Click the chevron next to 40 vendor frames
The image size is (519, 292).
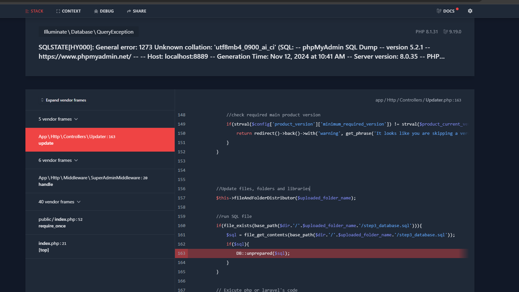click(79, 202)
